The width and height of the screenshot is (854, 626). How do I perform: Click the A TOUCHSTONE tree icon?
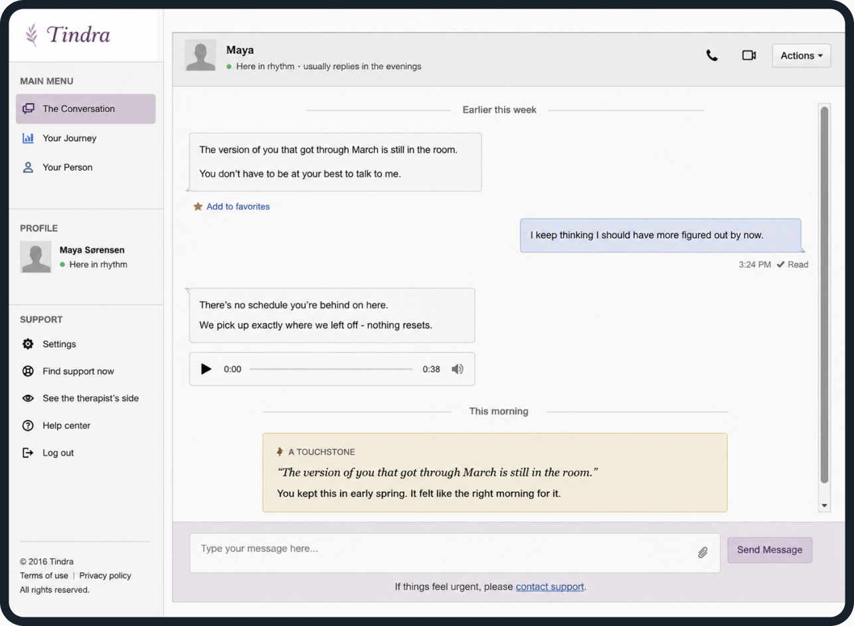tap(280, 452)
